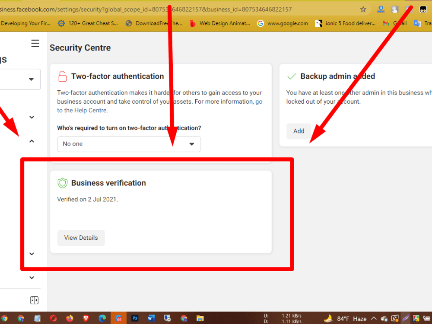Click the View Details button
Image resolution: width=432 pixels, height=324 pixels.
pos(81,238)
